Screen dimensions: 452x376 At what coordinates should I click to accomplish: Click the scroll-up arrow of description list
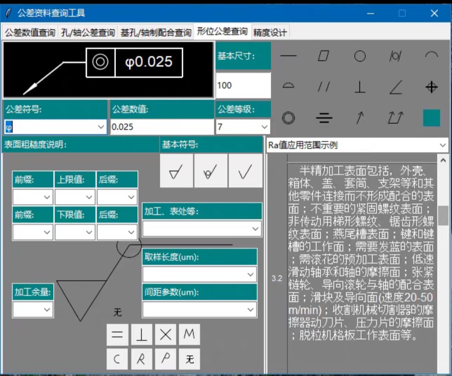443,160
